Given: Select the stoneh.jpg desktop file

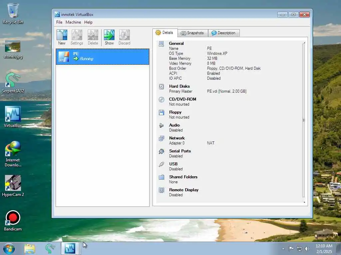Looking at the screenshot, I should pos(13,49).
